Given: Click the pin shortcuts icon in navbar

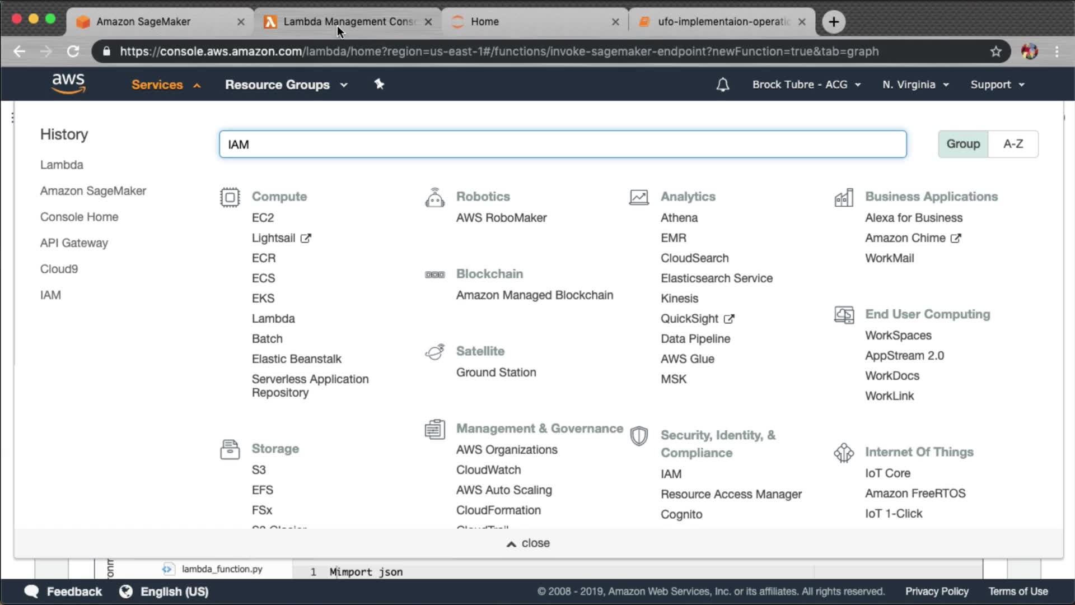Looking at the screenshot, I should click(379, 84).
